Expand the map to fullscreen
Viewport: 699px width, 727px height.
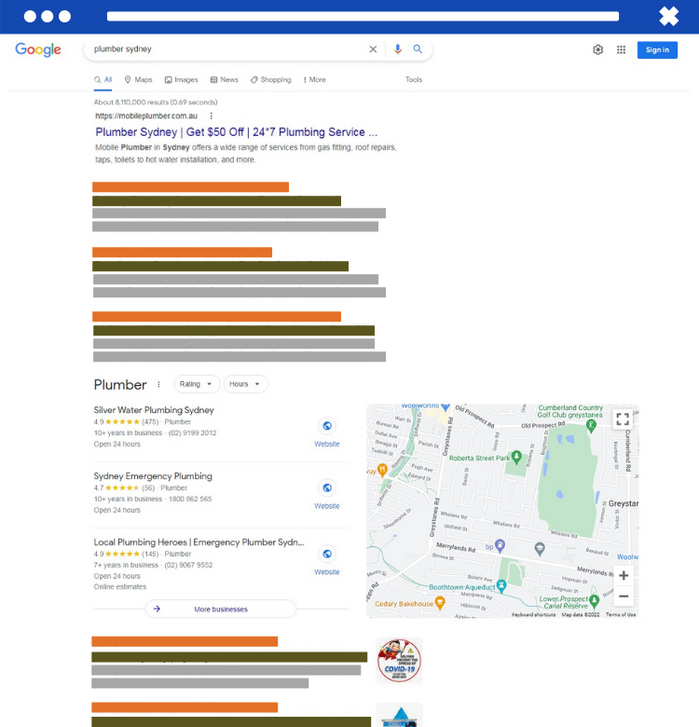(x=623, y=419)
